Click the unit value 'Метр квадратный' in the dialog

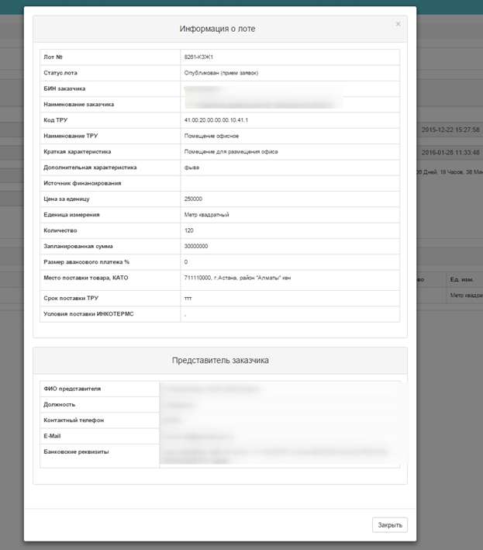pyautogui.click(x=206, y=215)
